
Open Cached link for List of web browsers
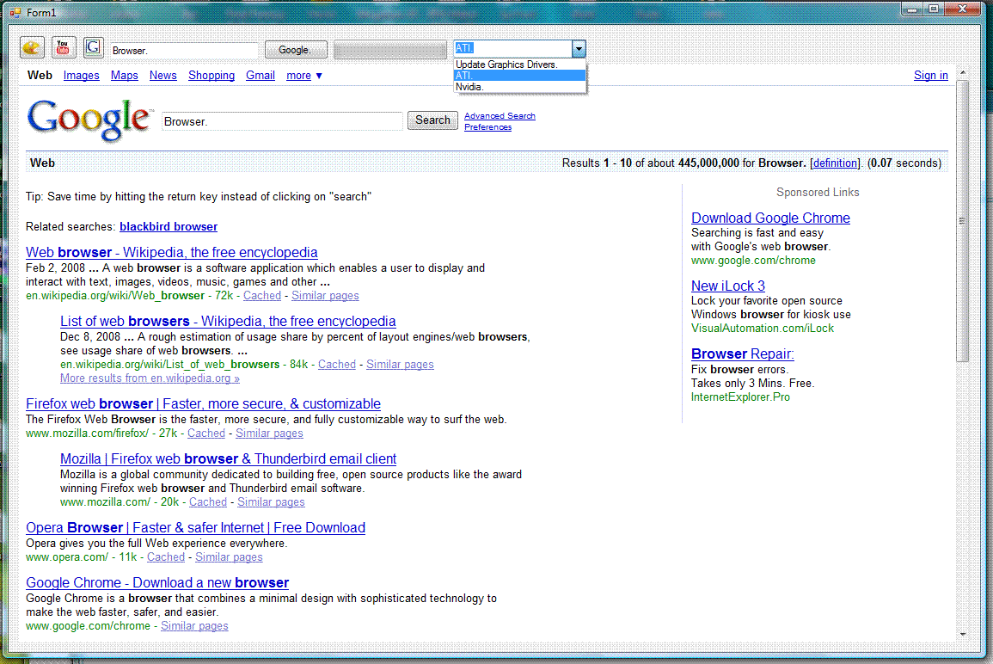click(x=337, y=365)
